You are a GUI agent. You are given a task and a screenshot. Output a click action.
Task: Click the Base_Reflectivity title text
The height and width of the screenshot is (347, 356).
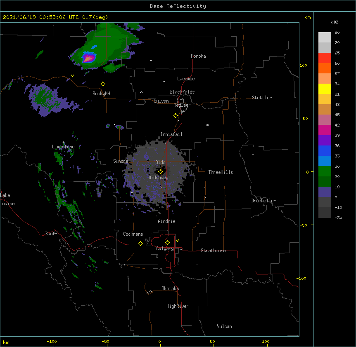pyautogui.click(x=178, y=6)
